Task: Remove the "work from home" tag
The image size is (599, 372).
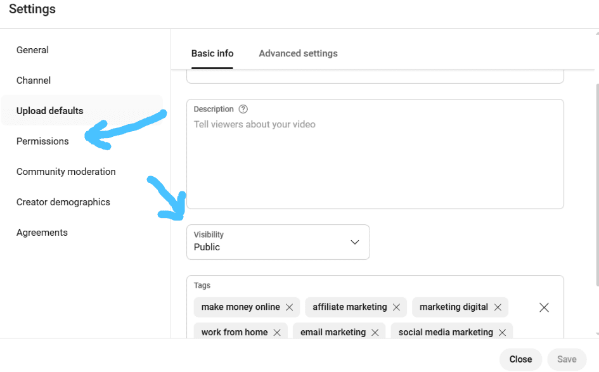Action: tap(277, 333)
